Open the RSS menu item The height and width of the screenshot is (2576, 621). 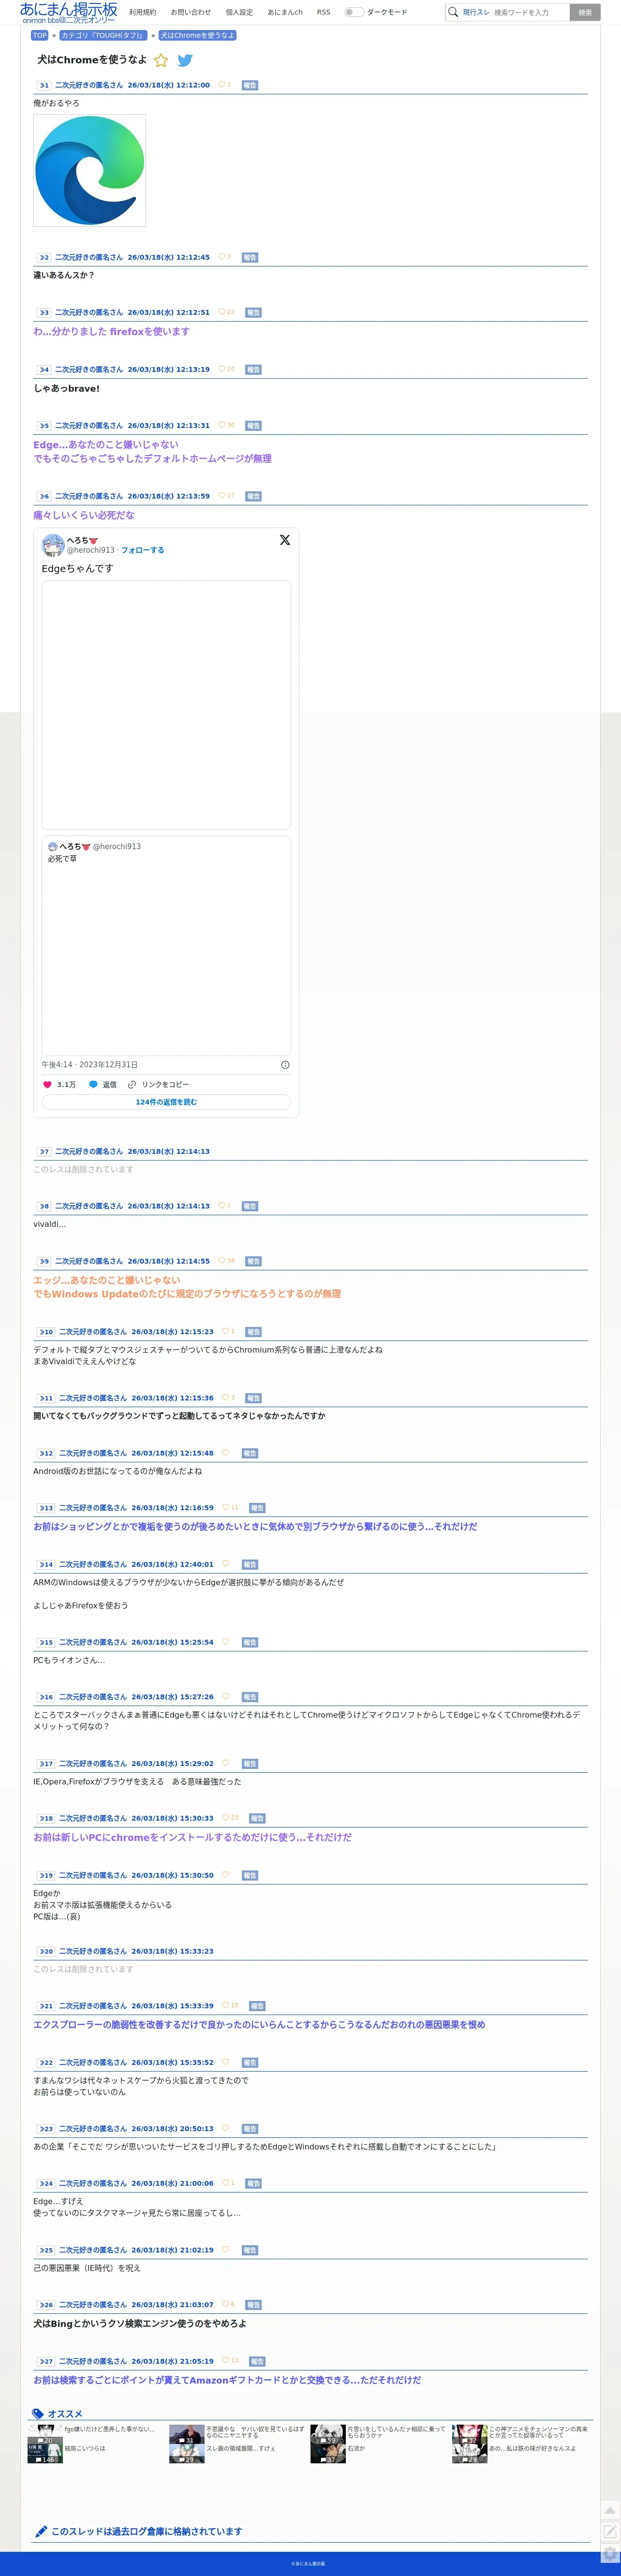pyautogui.click(x=323, y=12)
